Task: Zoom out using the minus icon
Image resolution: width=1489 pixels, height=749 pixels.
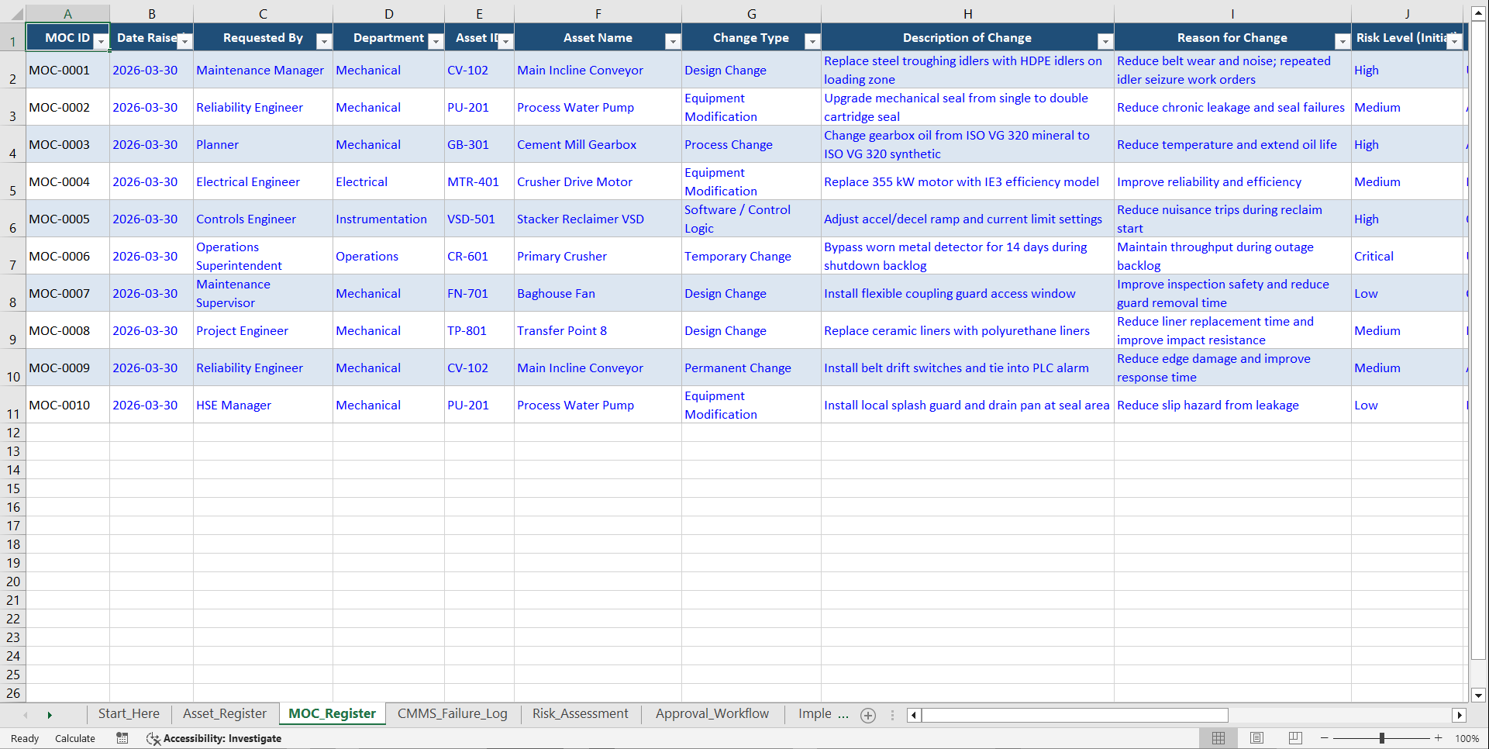Action: click(1324, 738)
